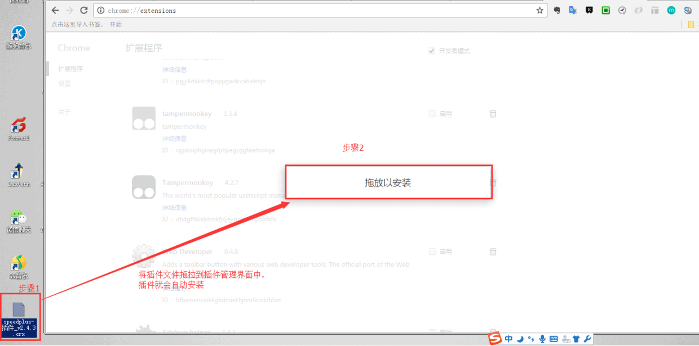Screen dimensions: 699x346
Task: Open 详细信息 link under tampermonkey 1.3.4
Action: click(174, 138)
